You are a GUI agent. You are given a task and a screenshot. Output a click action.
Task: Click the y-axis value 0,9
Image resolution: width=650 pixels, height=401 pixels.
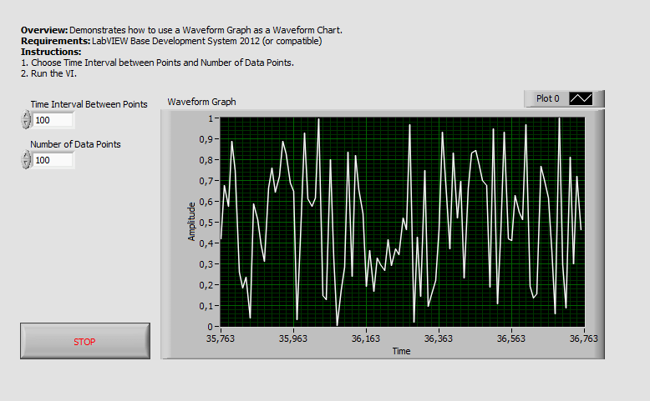[206, 139]
